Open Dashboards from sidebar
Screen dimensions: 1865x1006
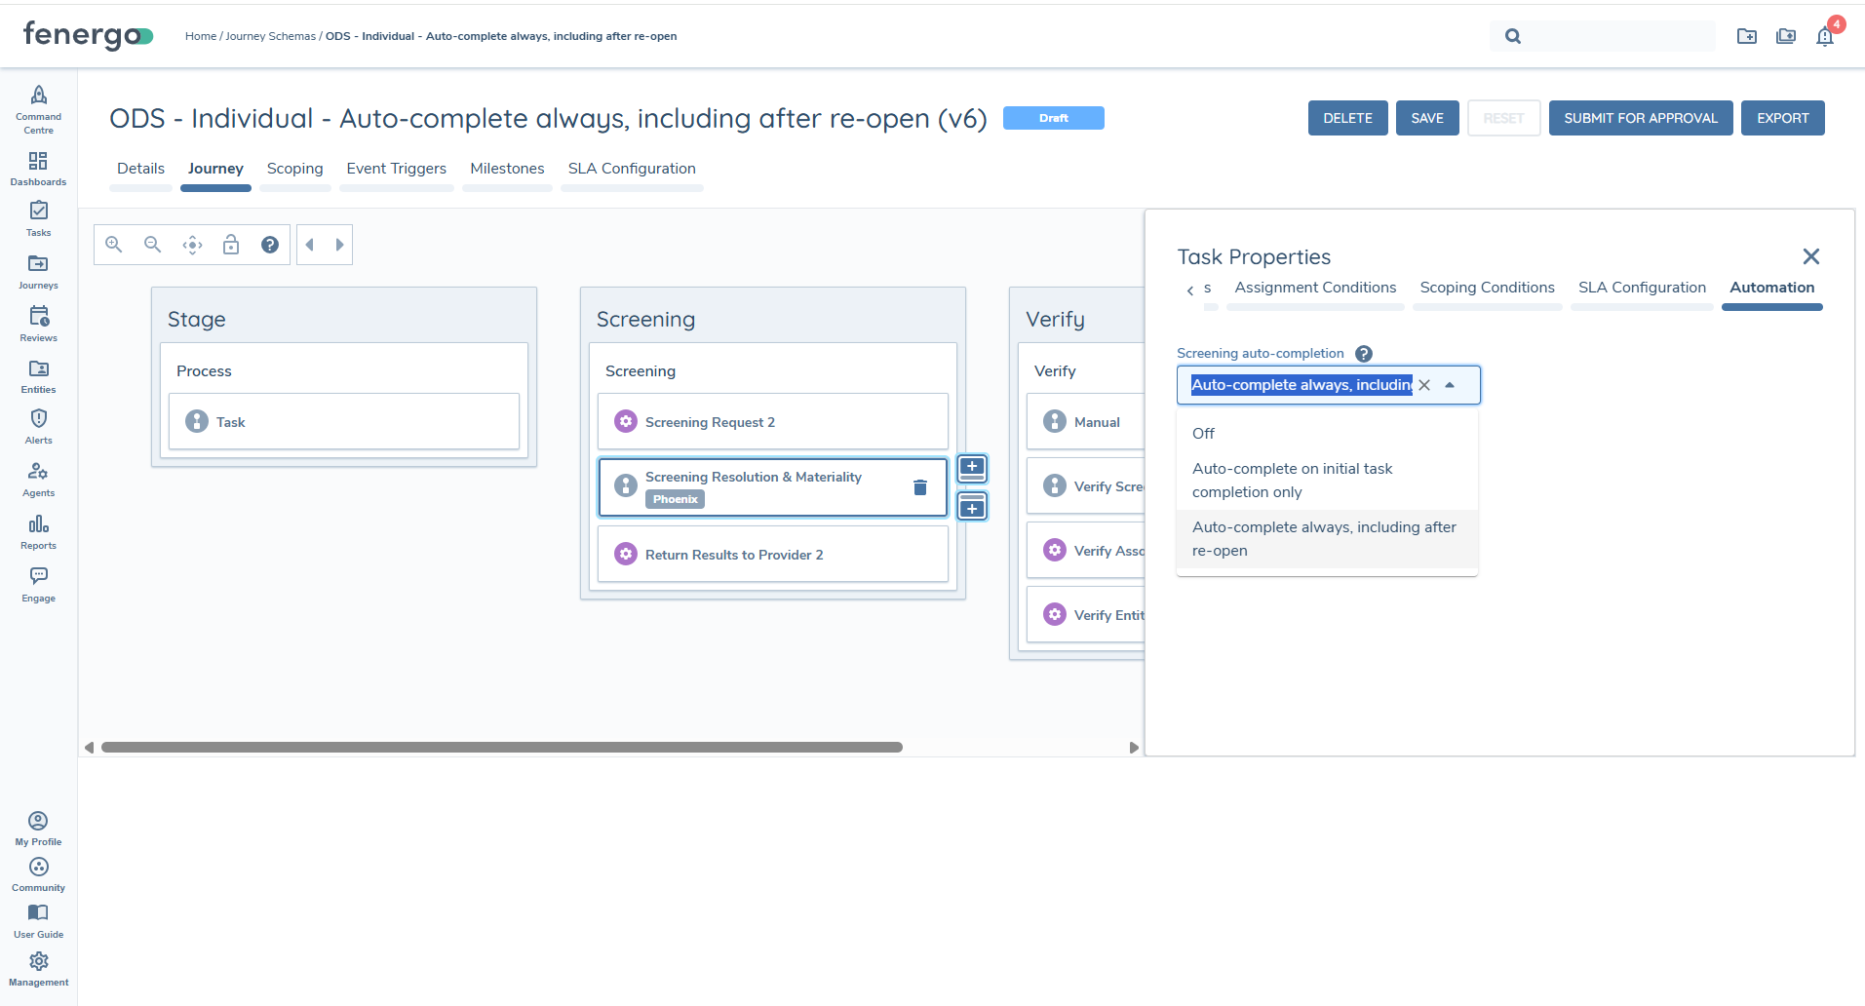pos(38,169)
